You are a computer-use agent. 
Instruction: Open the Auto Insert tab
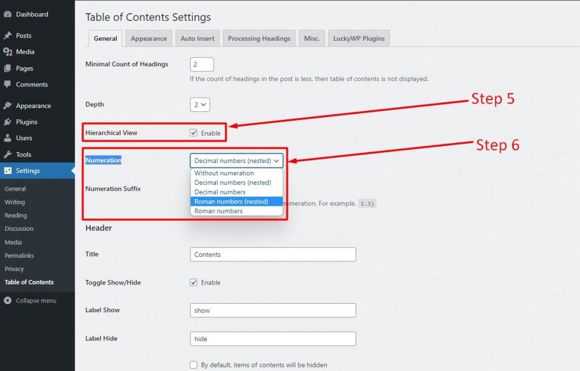click(198, 38)
